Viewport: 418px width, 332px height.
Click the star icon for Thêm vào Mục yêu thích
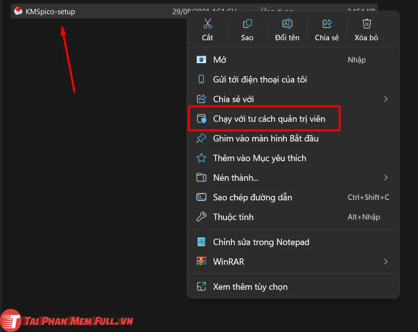tap(201, 158)
